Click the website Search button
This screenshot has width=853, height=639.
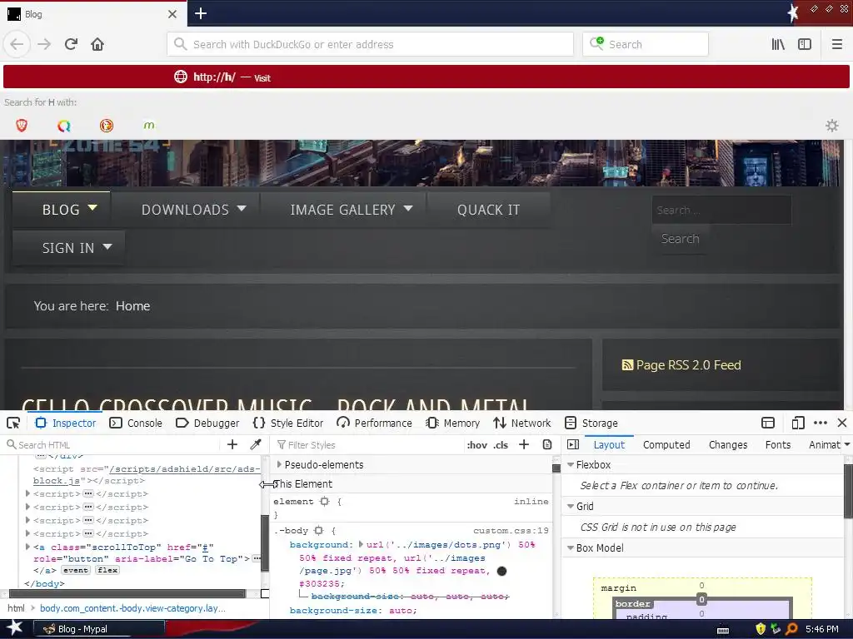(680, 239)
